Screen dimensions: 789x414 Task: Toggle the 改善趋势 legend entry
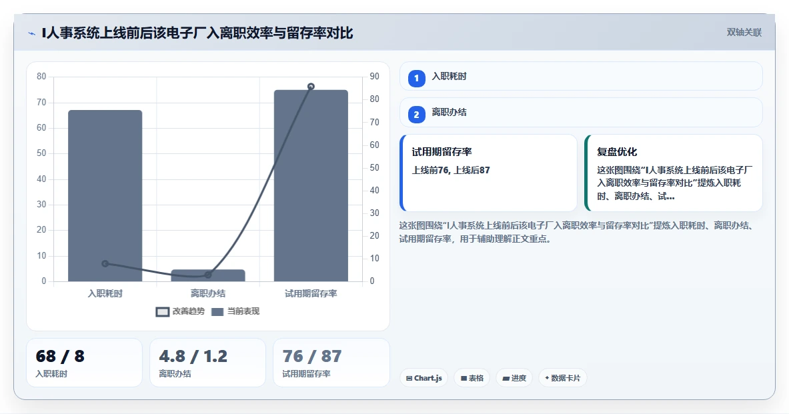(180, 311)
